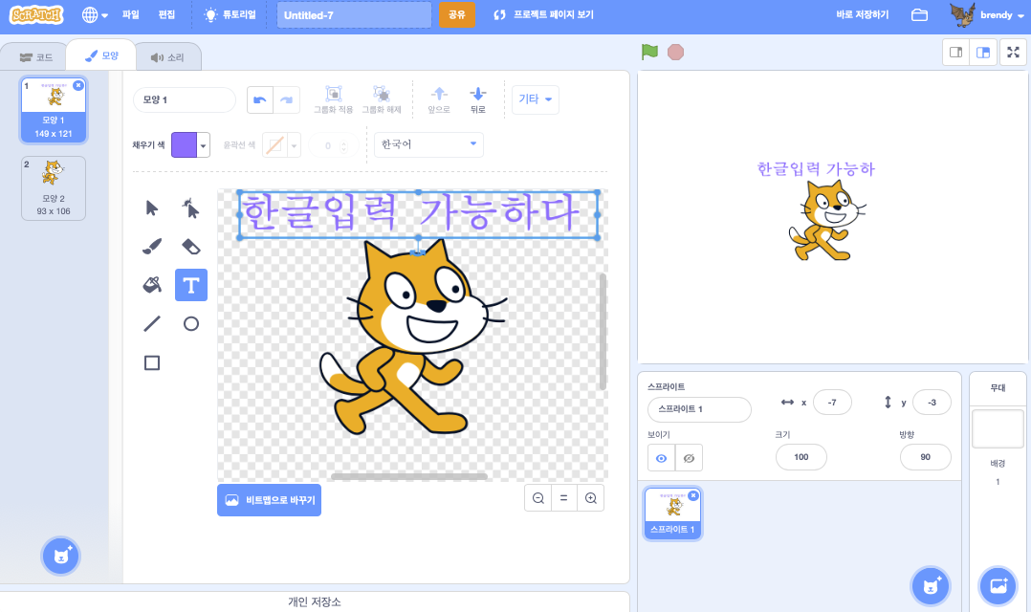Switch to the 모양 costumes tab
This screenshot has height=612, width=1031.
tap(101, 55)
